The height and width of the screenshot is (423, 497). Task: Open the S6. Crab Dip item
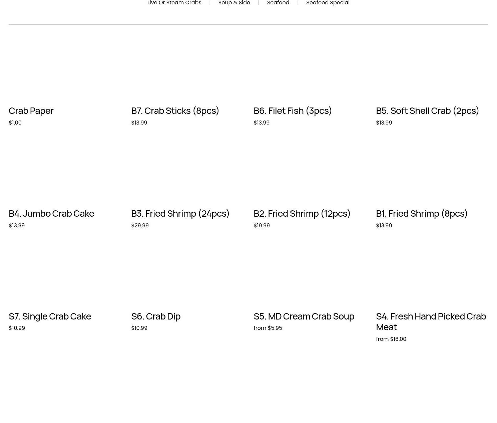[156, 316]
